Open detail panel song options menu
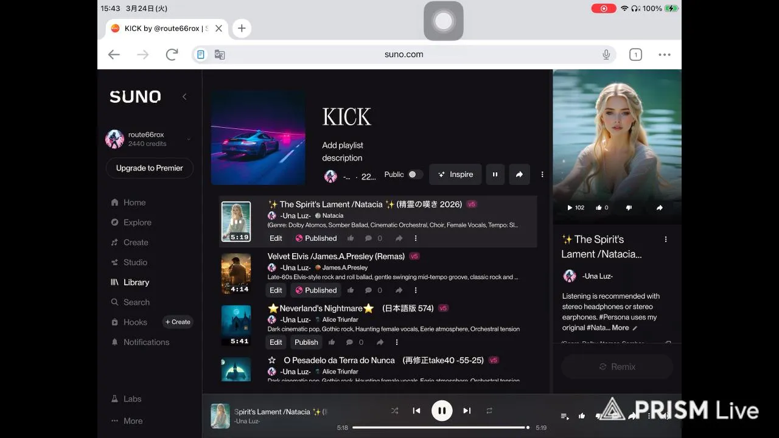This screenshot has height=438, width=779. point(666,240)
